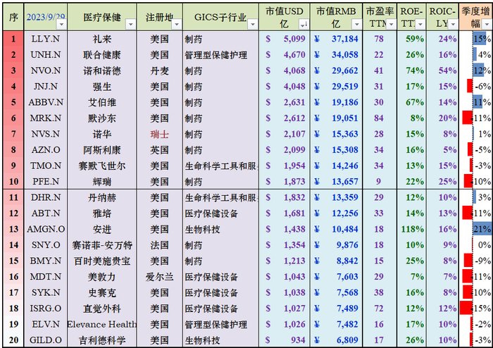Select the LLY.N ticker cell
Viewport: 493px width, 348px height.
tap(46, 39)
